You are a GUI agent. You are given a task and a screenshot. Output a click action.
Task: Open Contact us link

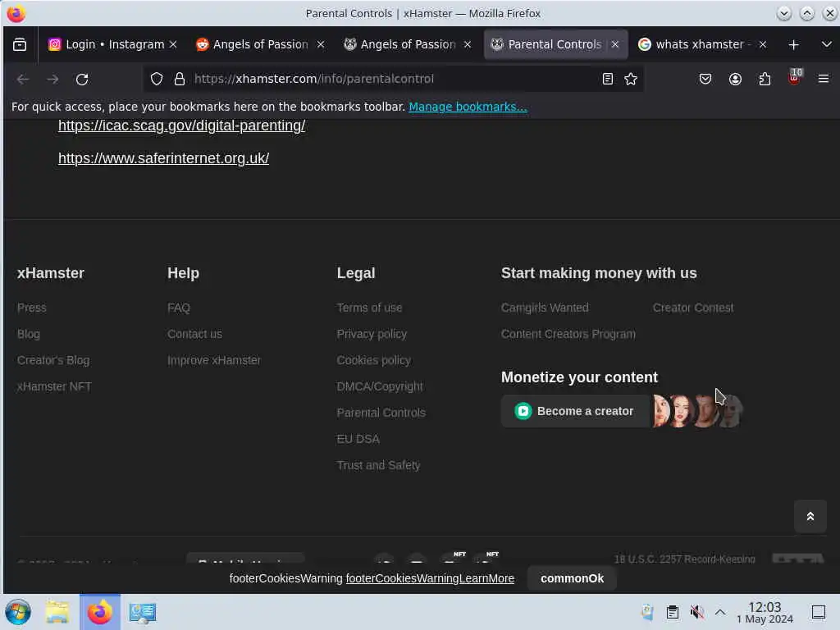[x=194, y=334]
